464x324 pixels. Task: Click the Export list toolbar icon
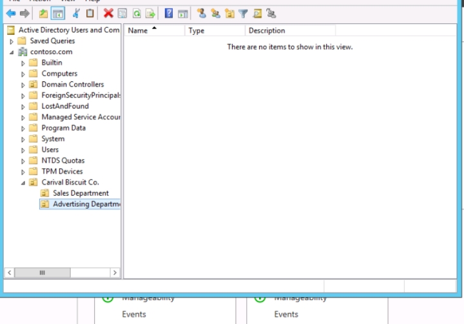[150, 14]
